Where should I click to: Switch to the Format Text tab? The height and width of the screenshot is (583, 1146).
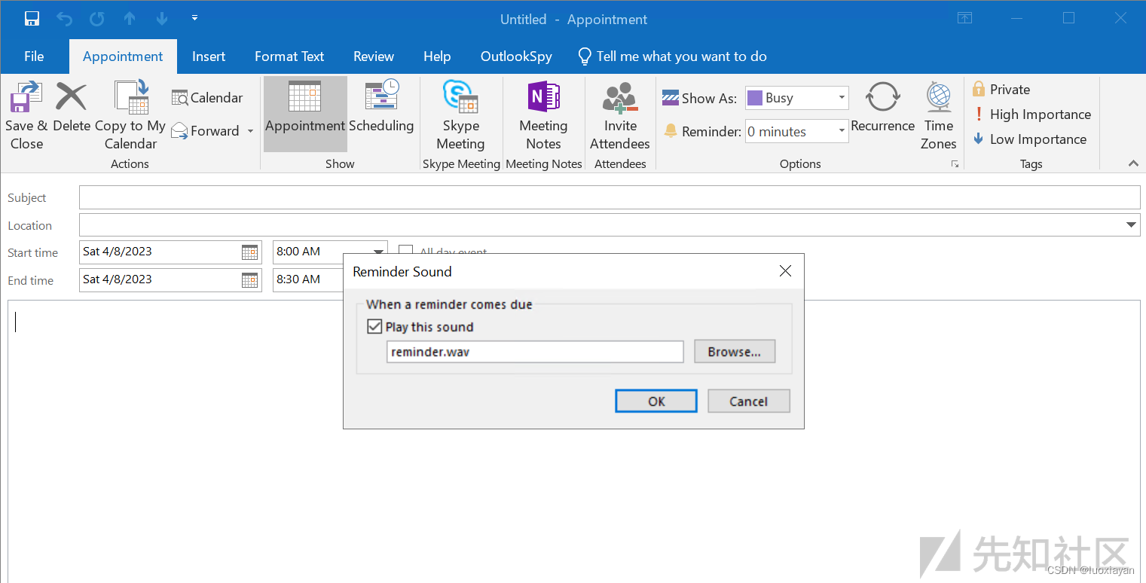click(289, 56)
